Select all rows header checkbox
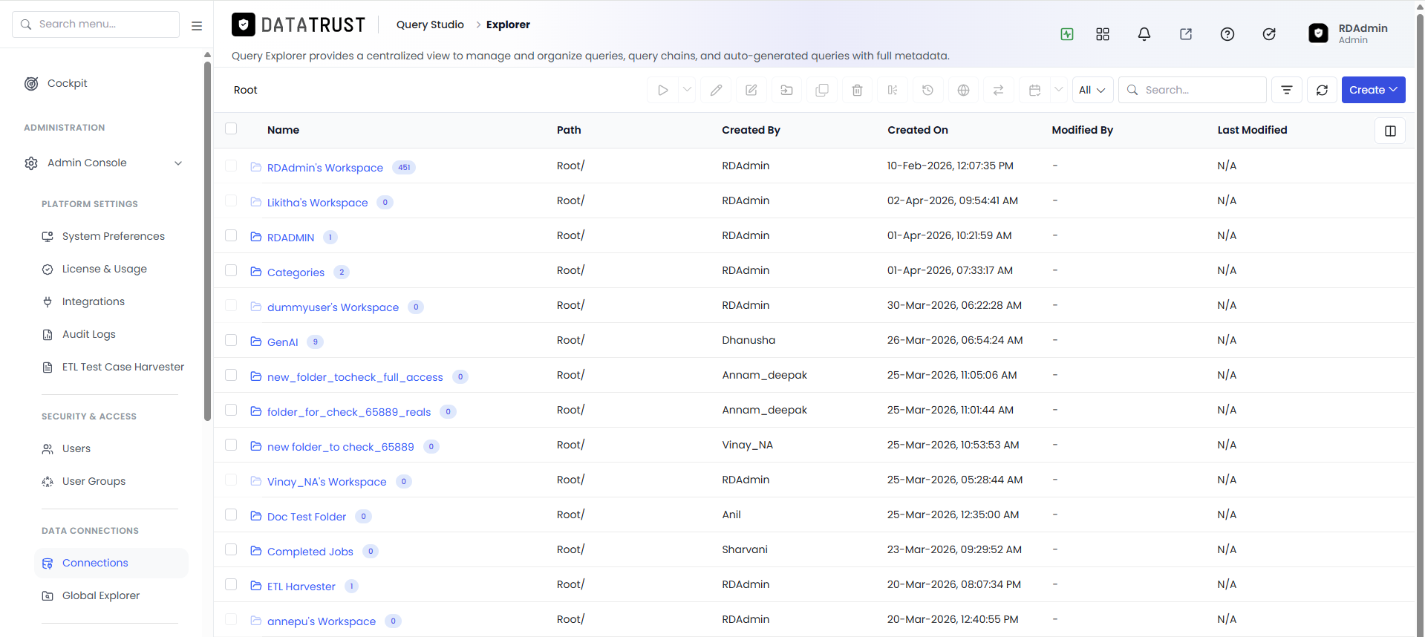The width and height of the screenshot is (1425, 637). (x=231, y=128)
